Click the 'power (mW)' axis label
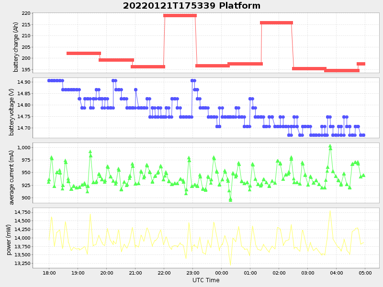383x287 pixels. pos(10,238)
